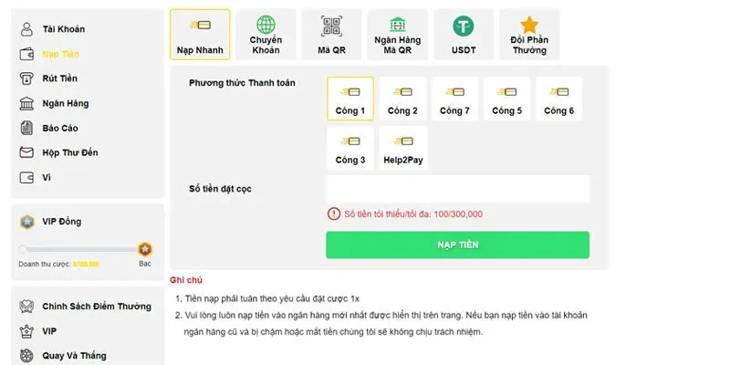Image resolution: width=730 pixels, height=365 pixels.
Task: Click the VIP Đồng badge icon
Action: pyautogui.click(x=27, y=222)
